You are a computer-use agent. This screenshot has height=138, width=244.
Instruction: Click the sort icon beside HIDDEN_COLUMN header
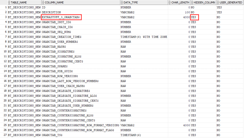192,2
